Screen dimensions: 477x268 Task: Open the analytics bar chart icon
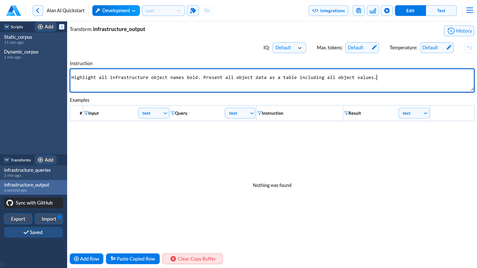372,11
